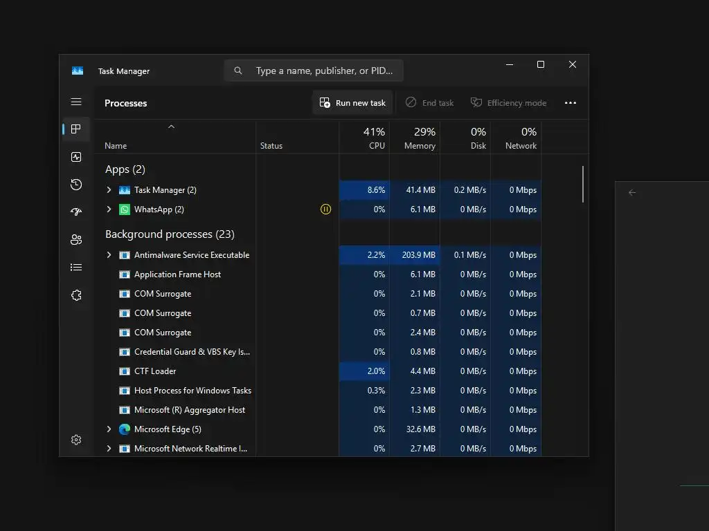This screenshot has height=531, width=709.
Task: Click the 8.6% CPU cell
Action: pyautogui.click(x=364, y=190)
